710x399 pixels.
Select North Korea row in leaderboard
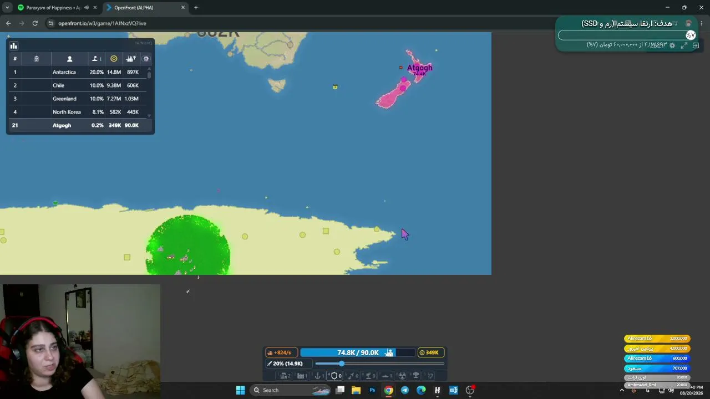(78, 112)
